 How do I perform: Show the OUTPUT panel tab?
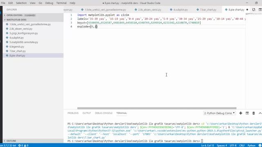pyautogui.click(x=86, y=113)
